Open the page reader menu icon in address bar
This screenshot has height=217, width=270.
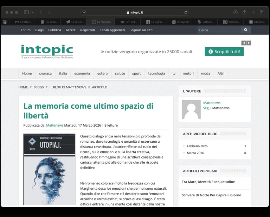[84, 12]
